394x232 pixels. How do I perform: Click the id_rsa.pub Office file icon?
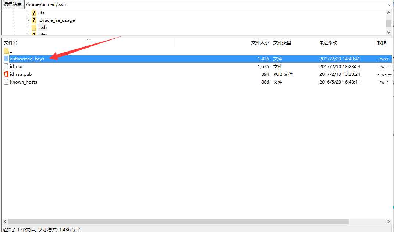click(6, 74)
